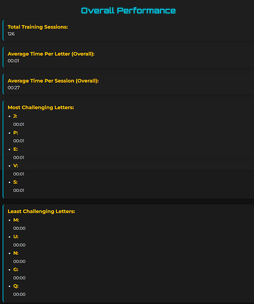Click the letter U entry

coord(16,237)
